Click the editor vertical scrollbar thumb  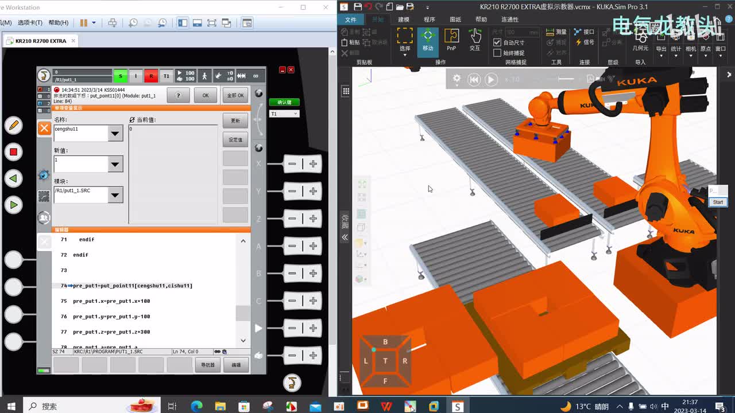point(243,313)
